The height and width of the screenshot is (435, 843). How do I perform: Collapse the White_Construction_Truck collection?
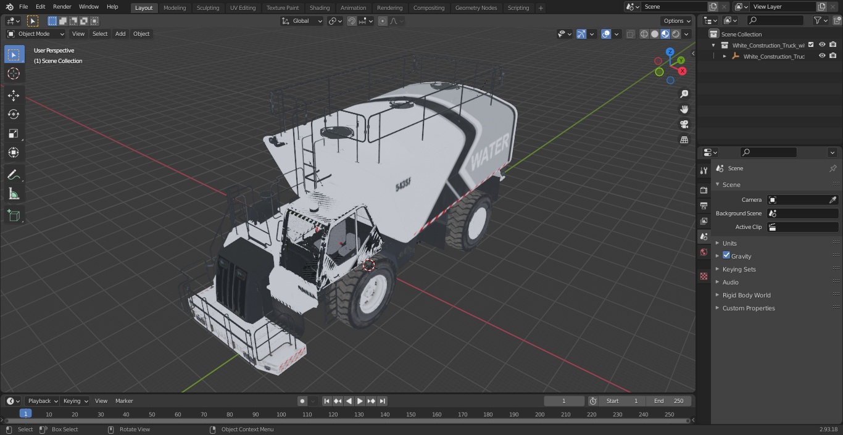click(713, 45)
